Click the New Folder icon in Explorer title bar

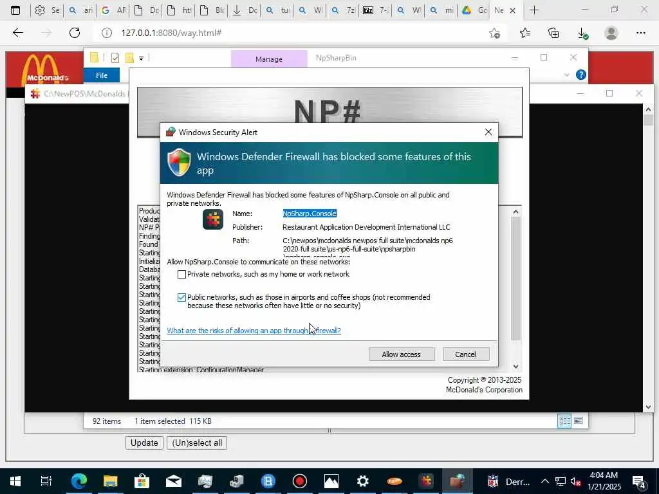[129, 58]
